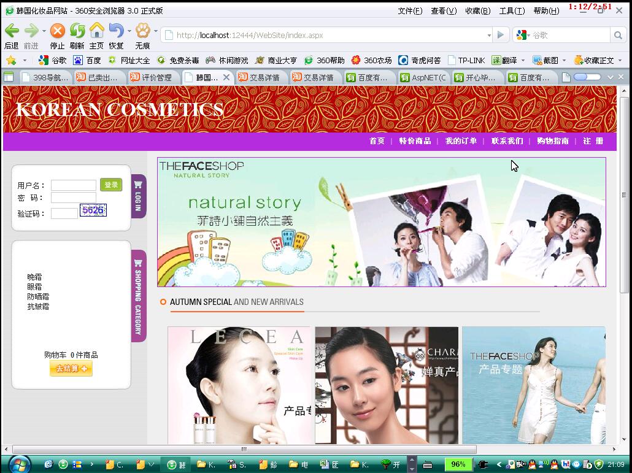Switch to the AspNET tab
Viewport: 632px width, 473px height.
[x=424, y=77]
